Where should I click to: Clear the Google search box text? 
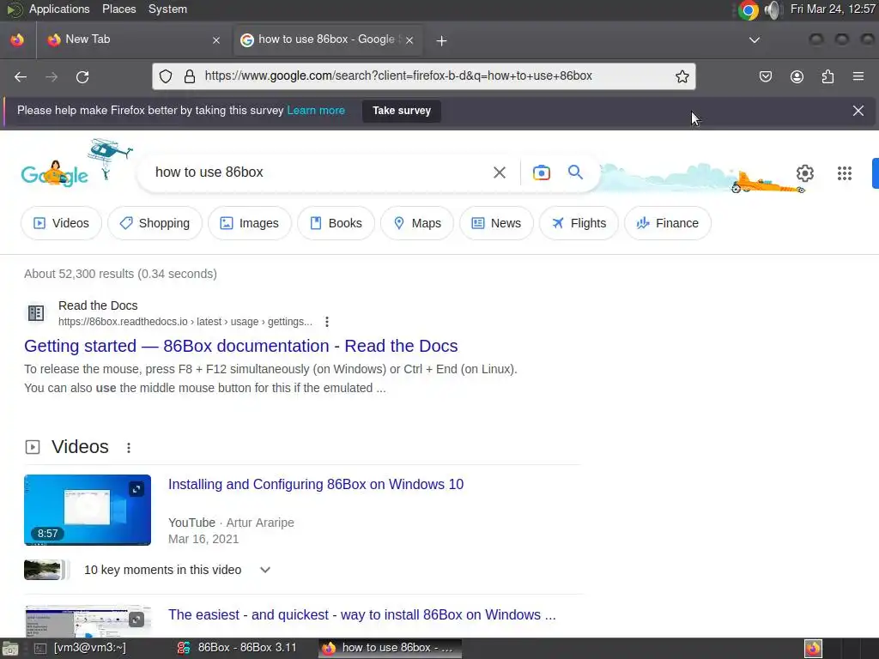pyautogui.click(x=499, y=172)
